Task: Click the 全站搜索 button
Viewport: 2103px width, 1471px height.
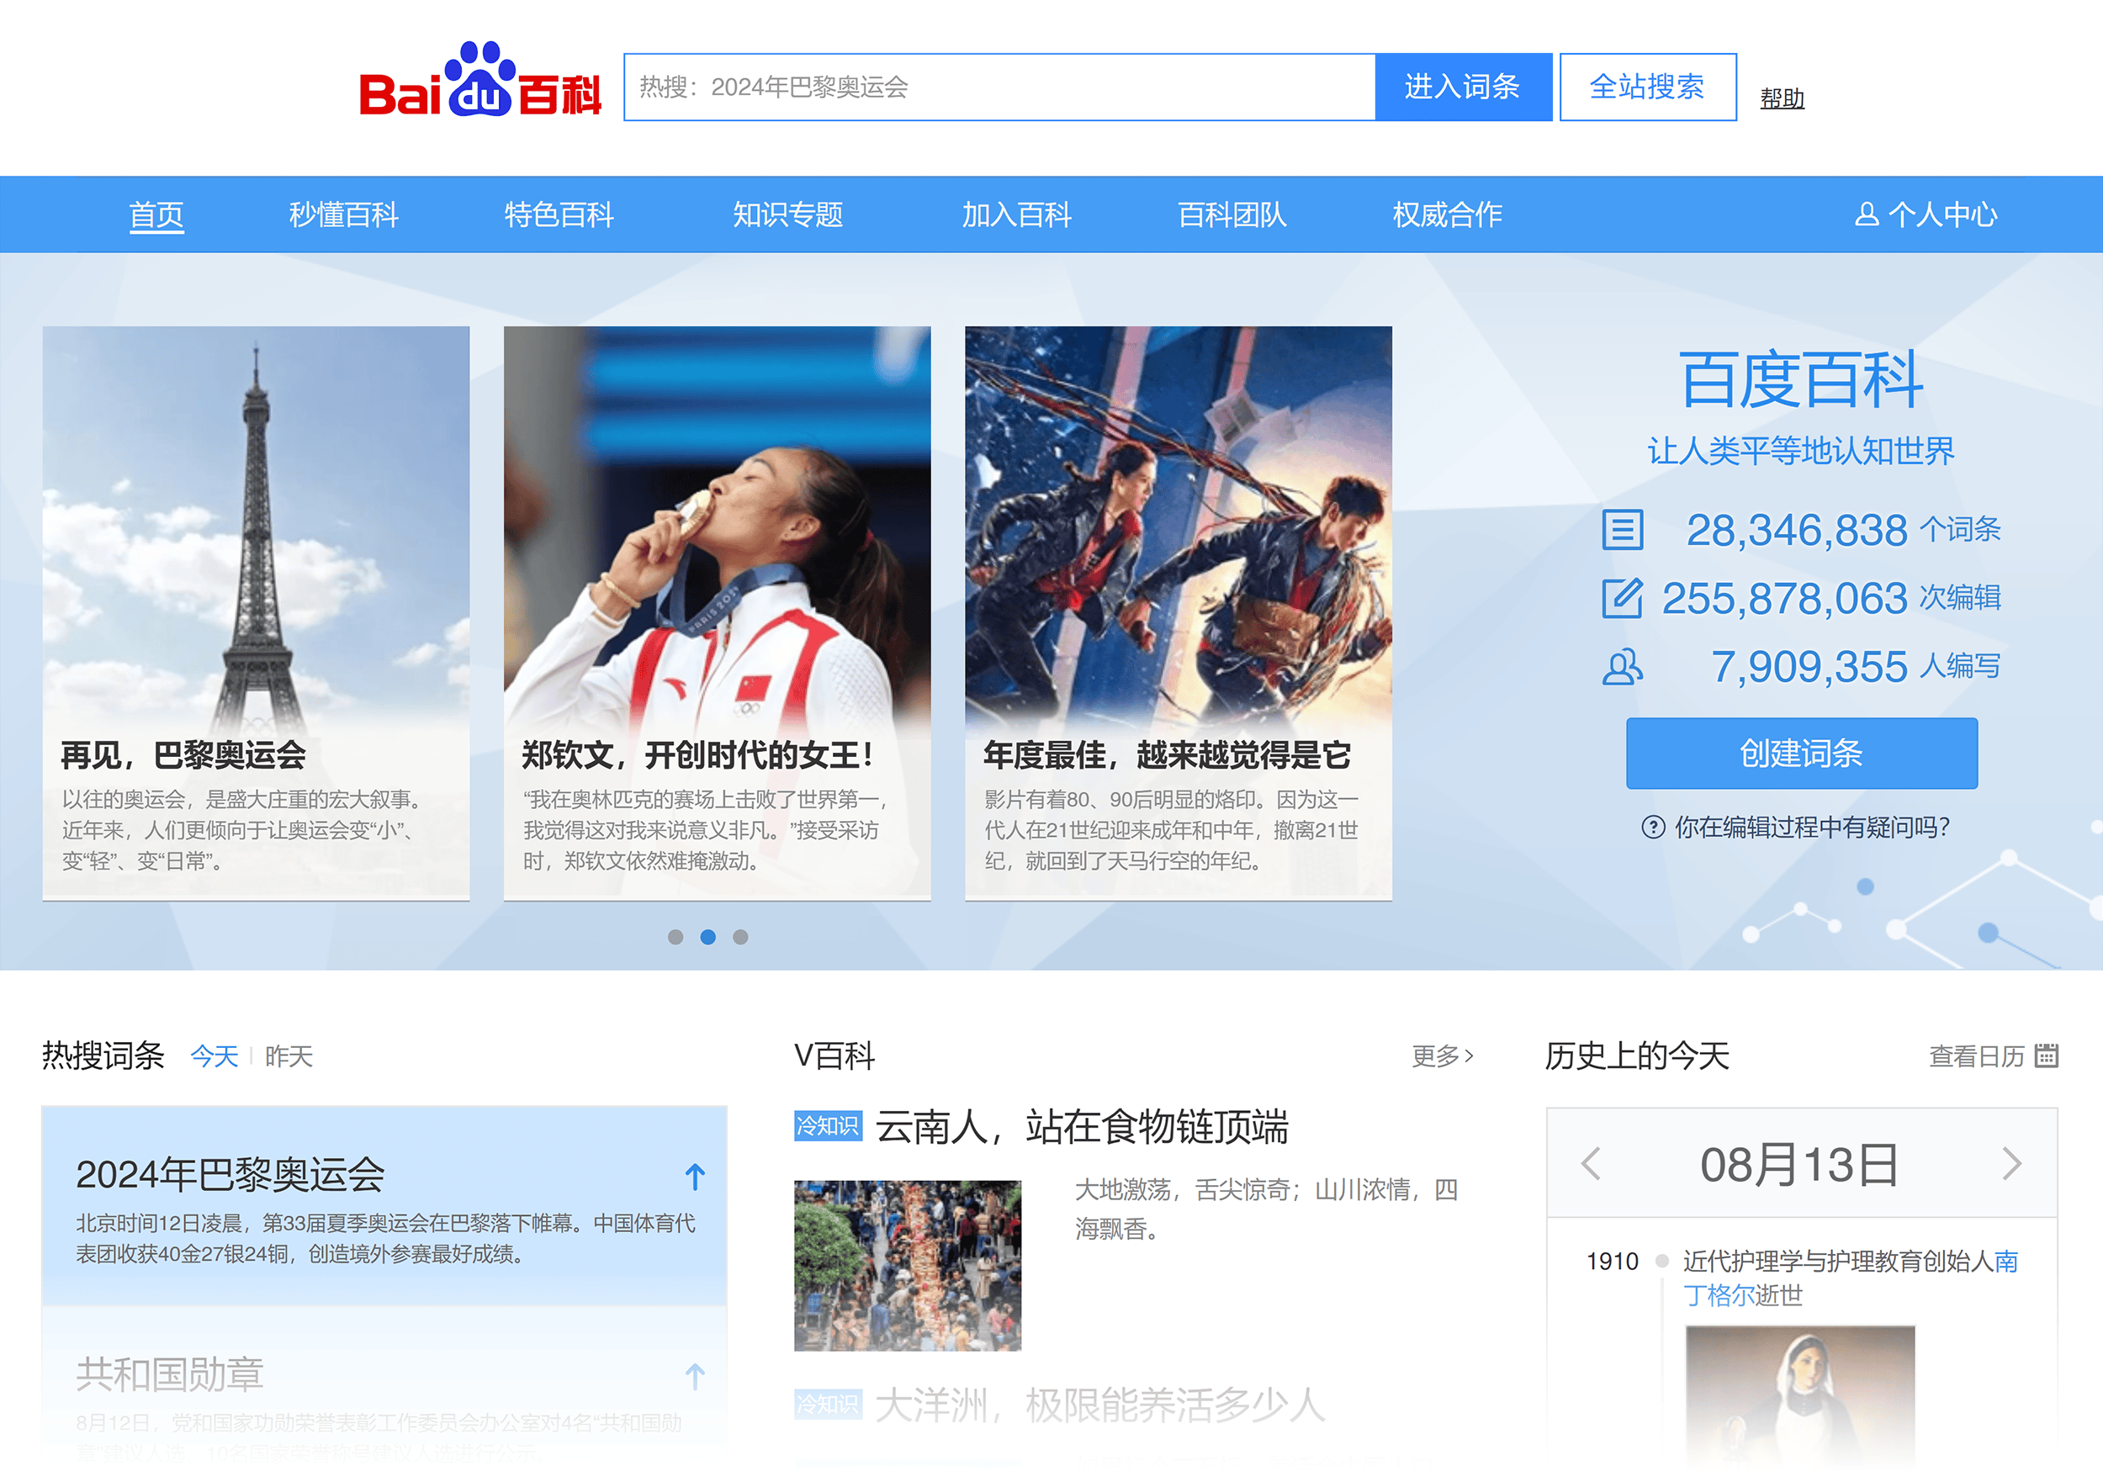Action: [1647, 87]
